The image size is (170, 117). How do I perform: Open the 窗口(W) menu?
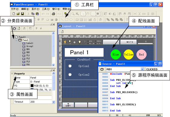tap(56, 9)
